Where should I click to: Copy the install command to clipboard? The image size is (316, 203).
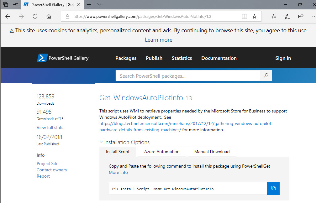point(273,188)
